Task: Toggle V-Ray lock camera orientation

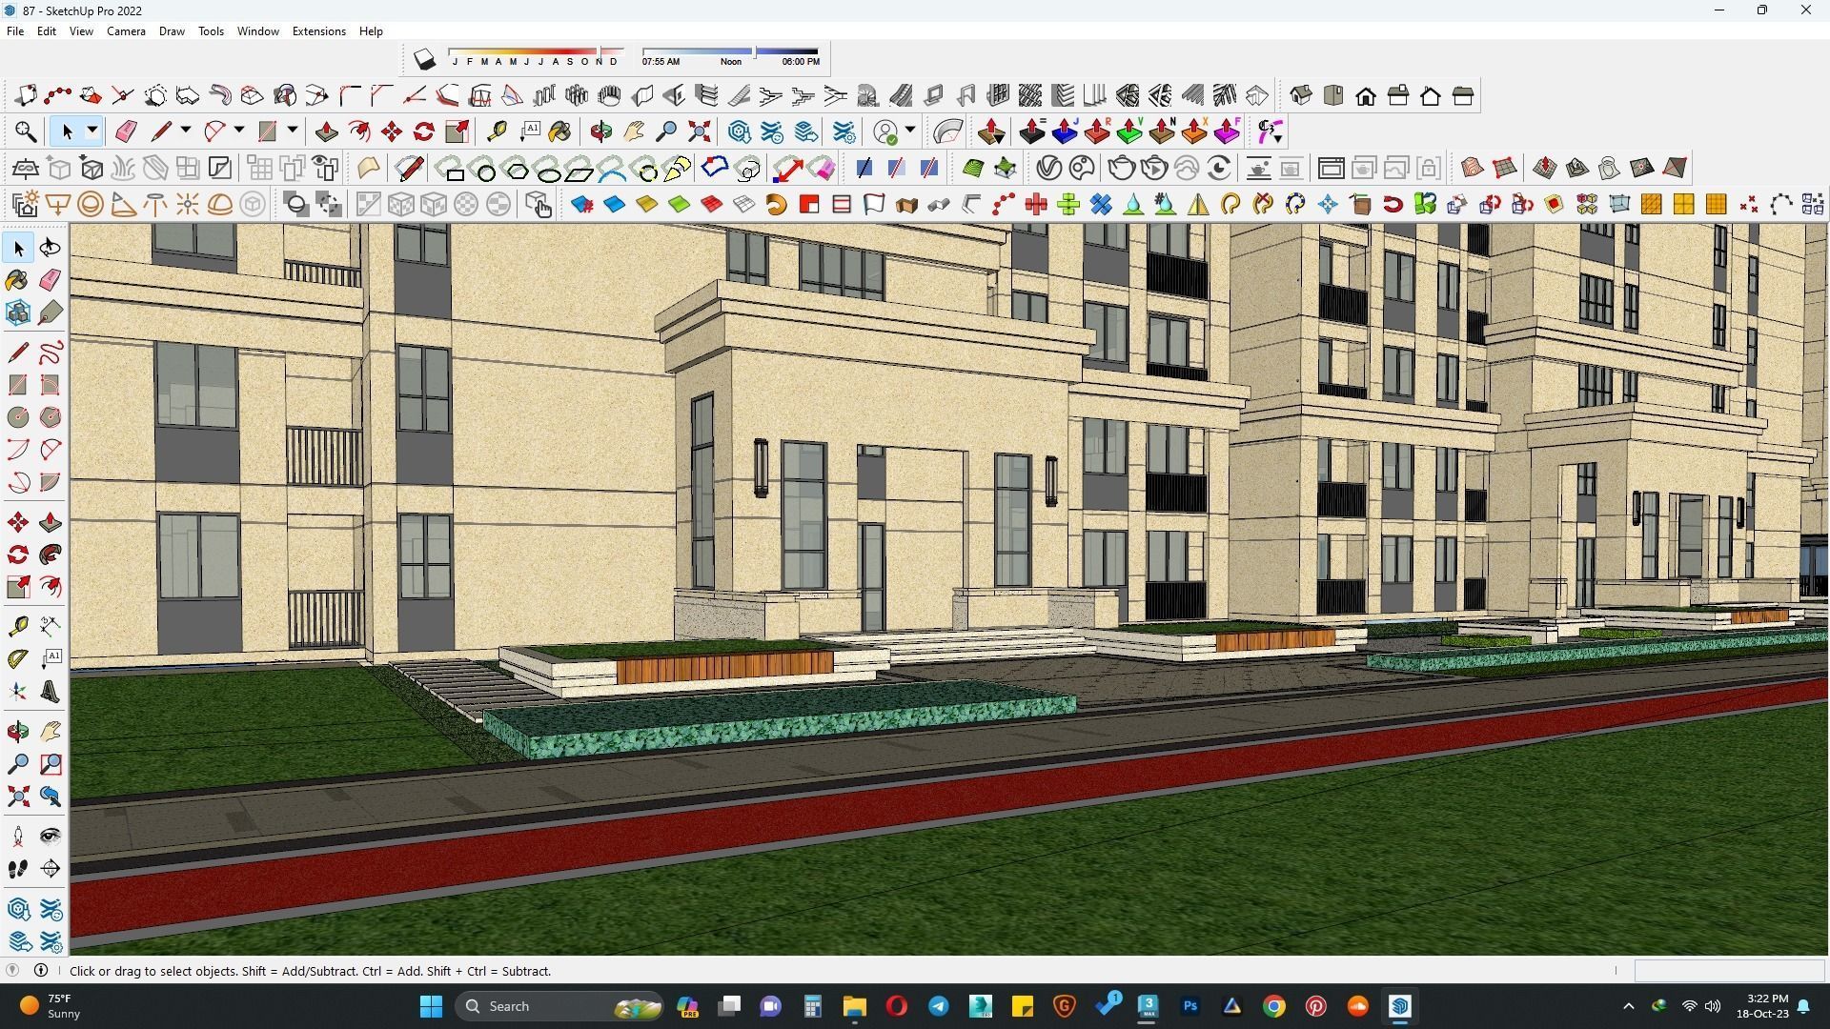Action: tap(1428, 169)
